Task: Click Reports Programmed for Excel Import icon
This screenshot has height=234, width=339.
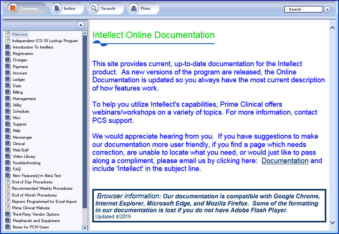Action: pos(8,201)
